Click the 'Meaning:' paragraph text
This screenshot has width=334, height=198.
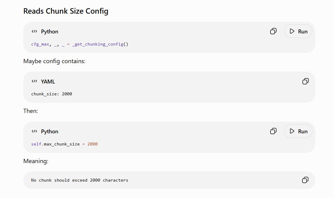pyautogui.click(x=36, y=161)
